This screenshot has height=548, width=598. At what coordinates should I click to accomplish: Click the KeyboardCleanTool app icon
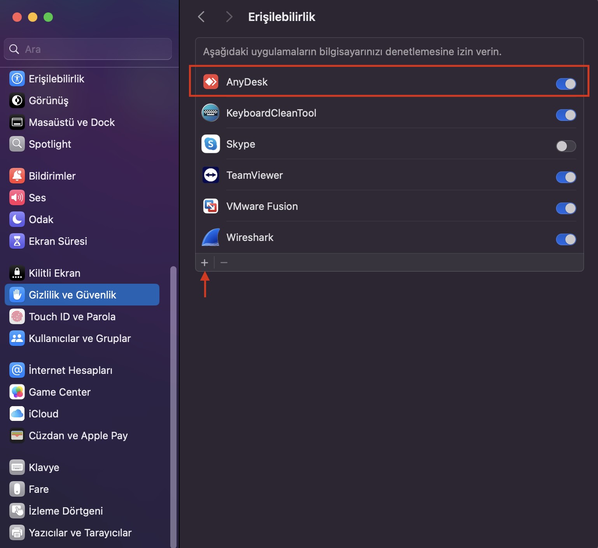pyautogui.click(x=211, y=113)
